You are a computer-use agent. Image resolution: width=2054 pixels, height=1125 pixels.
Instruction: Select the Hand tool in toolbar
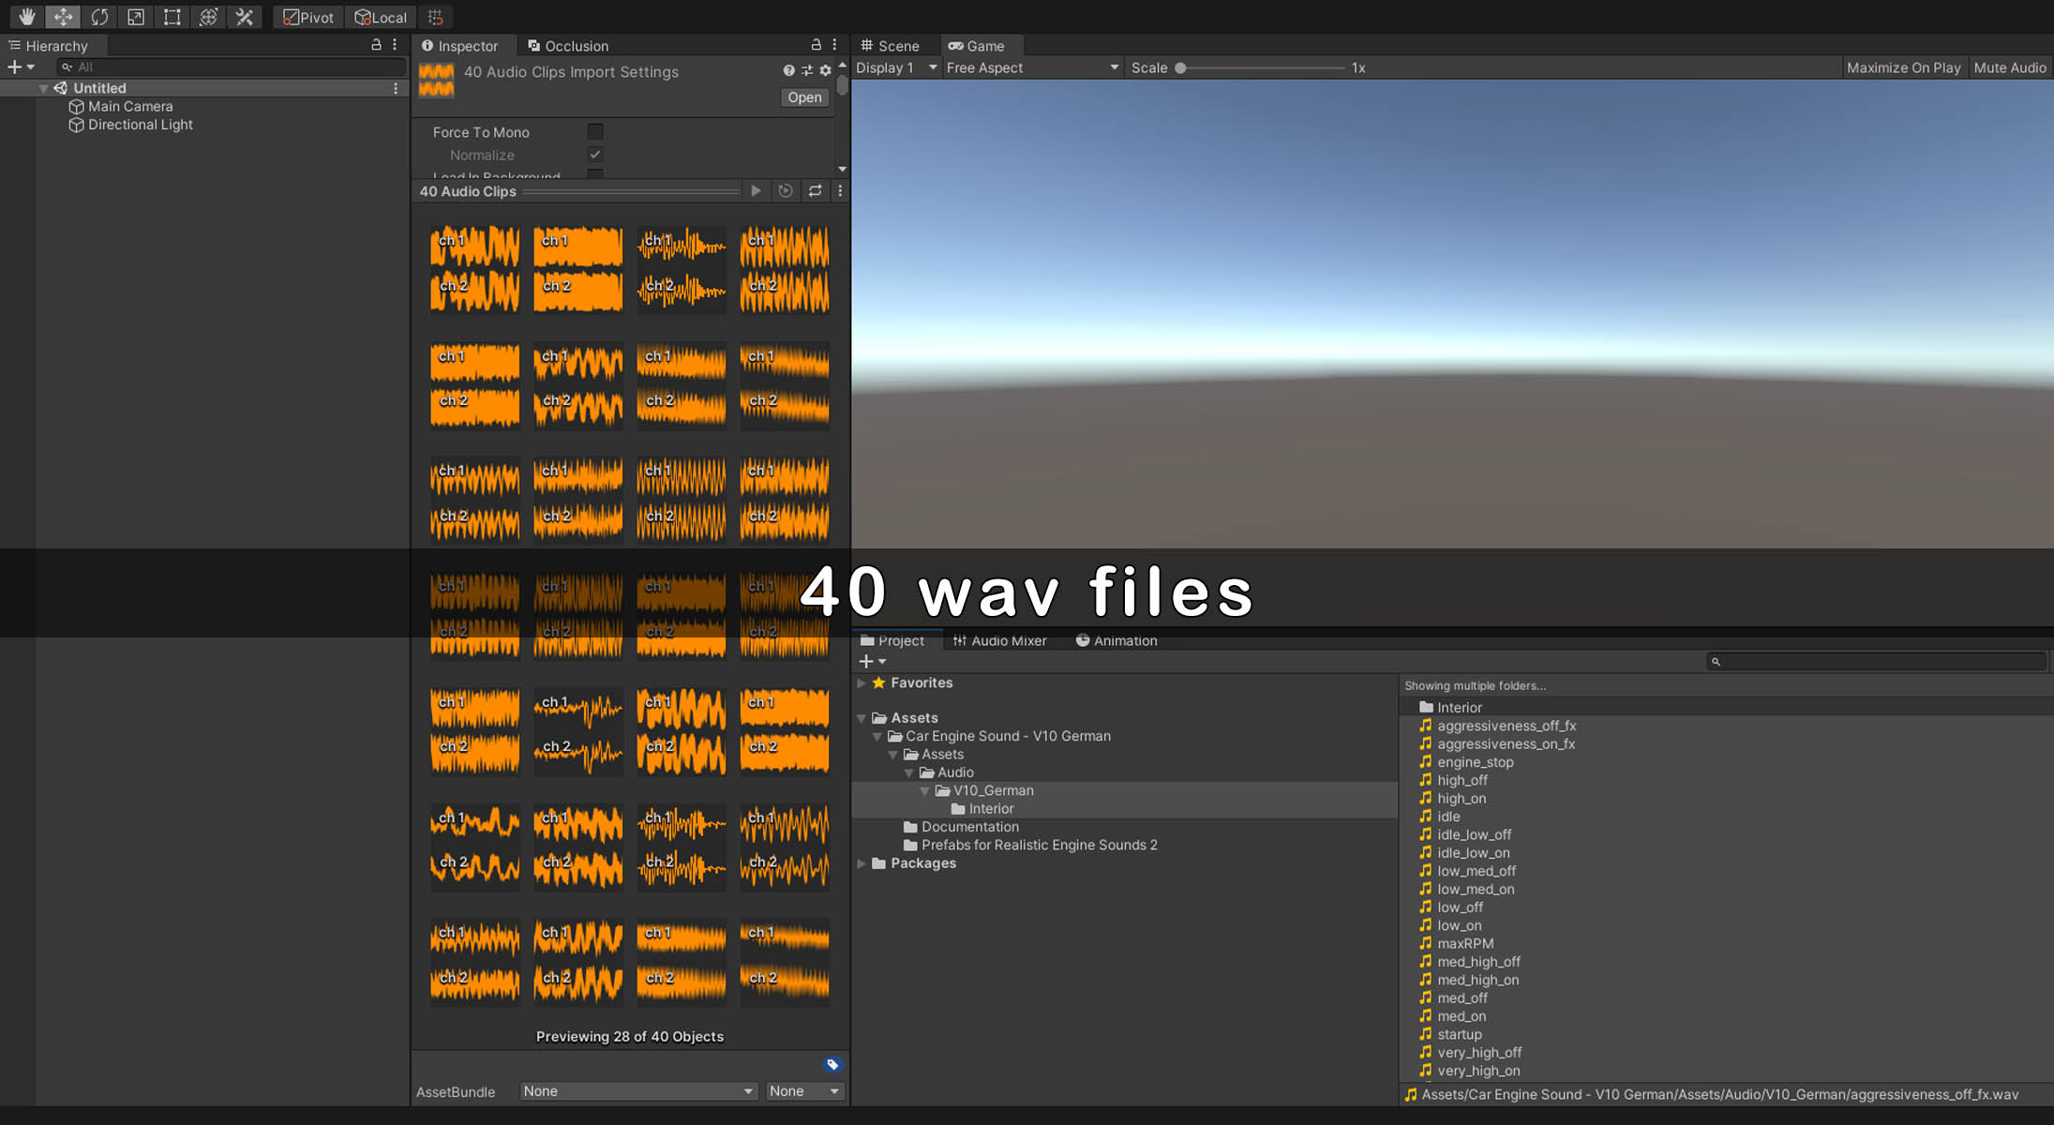(26, 17)
